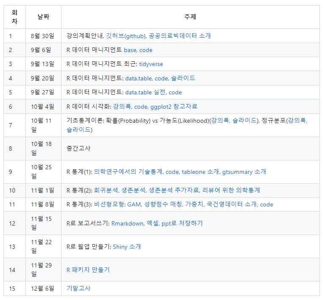
Task: Click the 11월 1일 date cell
Action: click(42, 190)
